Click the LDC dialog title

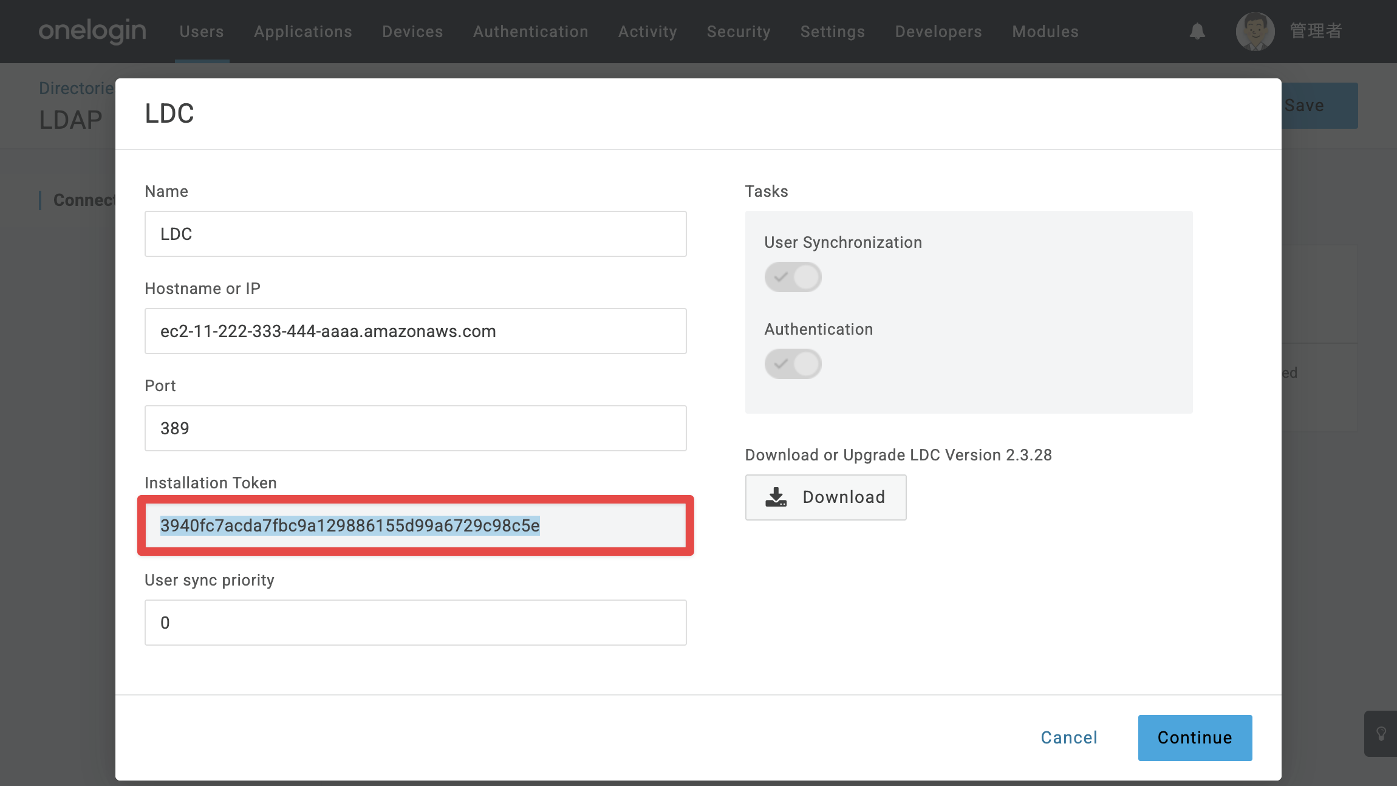click(169, 114)
